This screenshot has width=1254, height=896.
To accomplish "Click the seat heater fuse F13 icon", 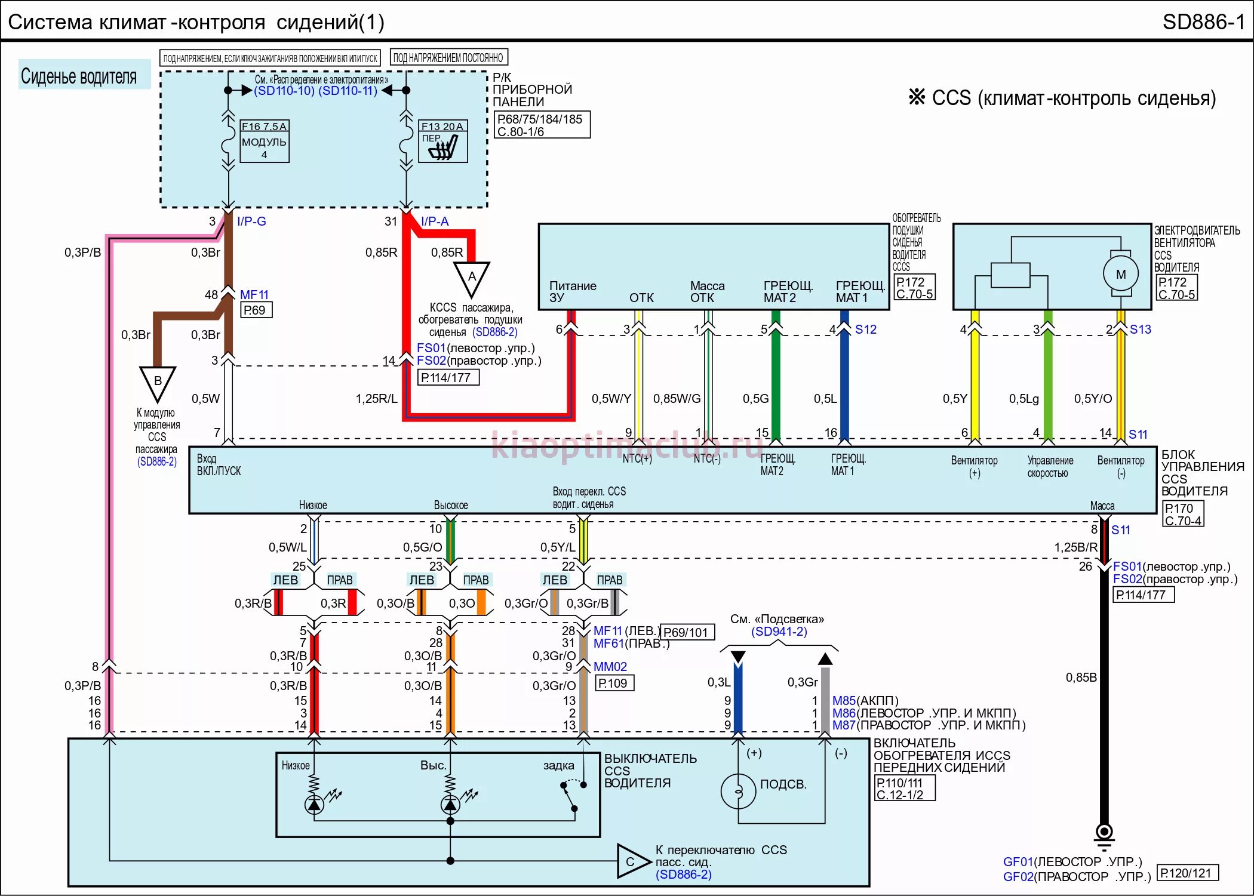I will tap(443, 147).
